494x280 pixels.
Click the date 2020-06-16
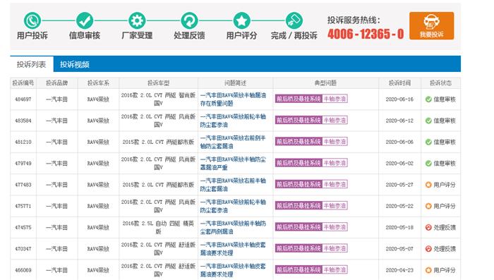pos(399,99)
